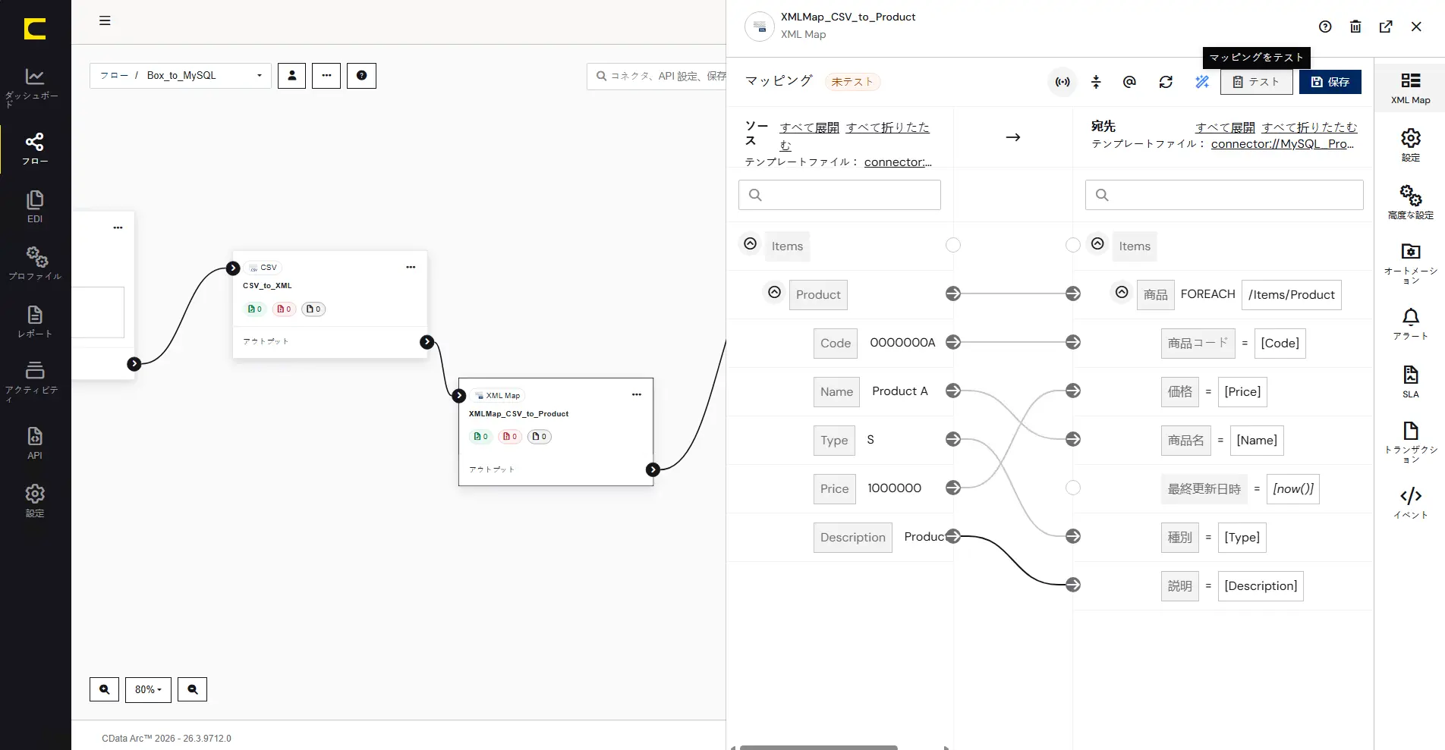Screen dimensions: 1445x750
Task: Click the source Name mapping node
Action: pyautogui.click(x=953, y=391)
